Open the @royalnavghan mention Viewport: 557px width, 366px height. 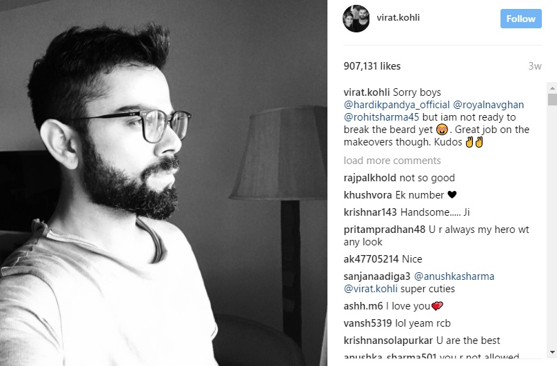488,105
